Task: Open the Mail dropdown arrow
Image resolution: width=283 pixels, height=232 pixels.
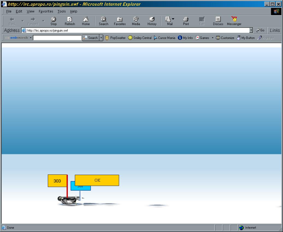Action: (173, 19)
